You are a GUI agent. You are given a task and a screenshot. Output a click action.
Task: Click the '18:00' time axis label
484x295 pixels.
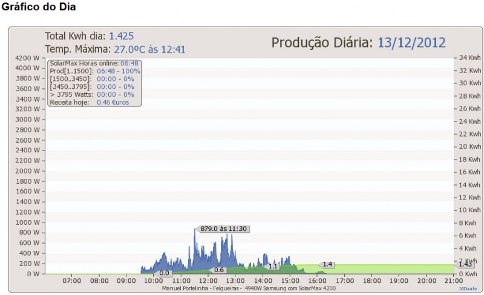pos(371,281)
